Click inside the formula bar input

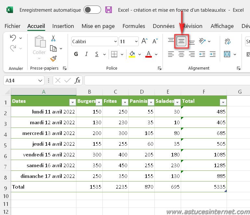(167, 80)
